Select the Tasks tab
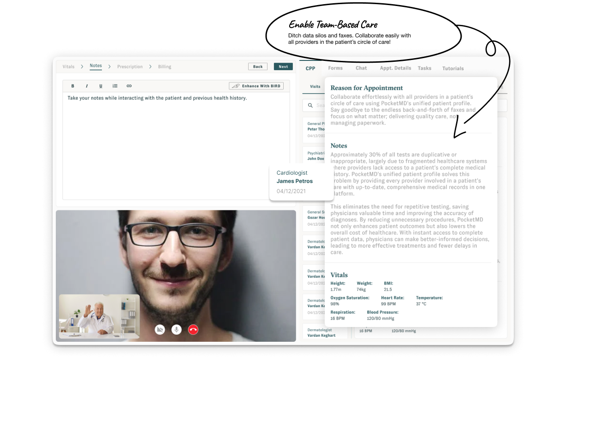589x428 pixels. coord(424,68)
